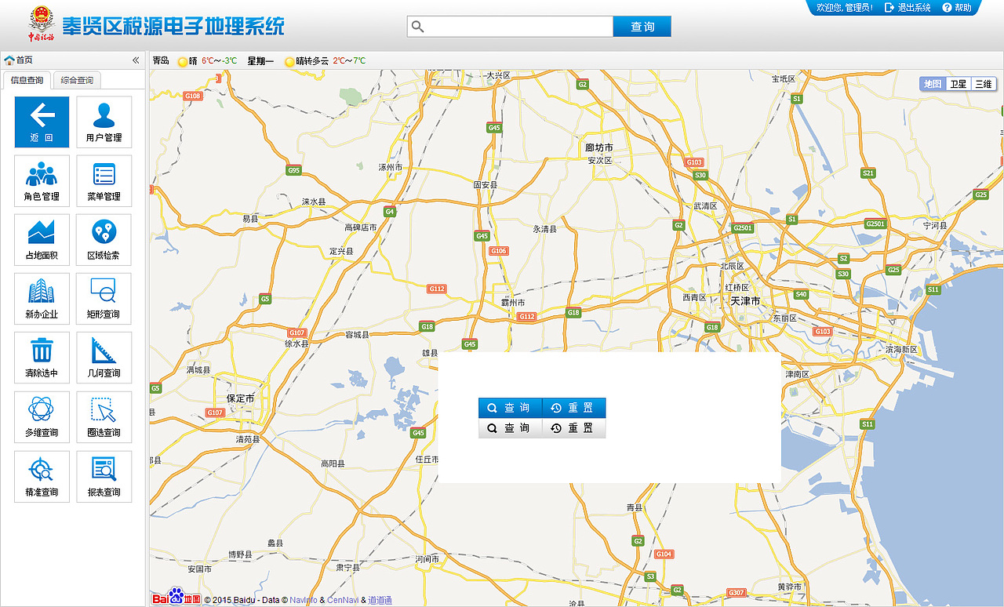This screenshot has width=1004, height=607.
Task: Activate 矩形查询 rectangle query tool
Action: pyautogui.click(x=104, y=299)
